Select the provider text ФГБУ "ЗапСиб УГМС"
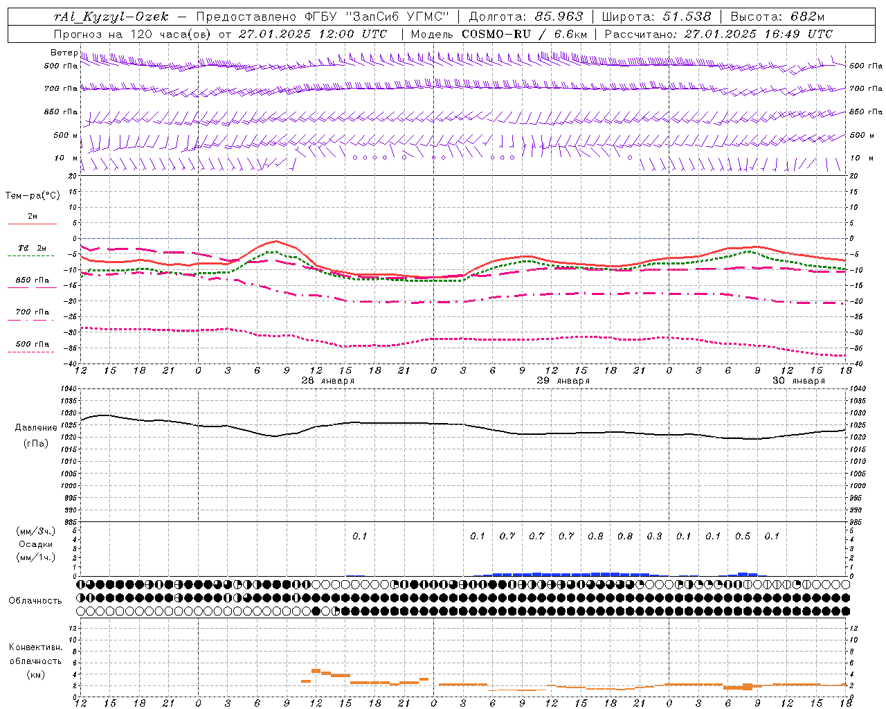 [x=378, y=17]
